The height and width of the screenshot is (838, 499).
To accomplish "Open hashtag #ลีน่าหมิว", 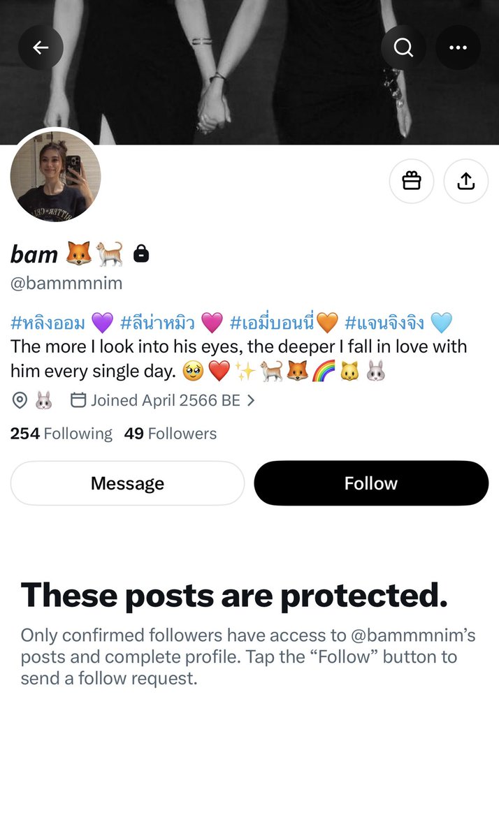I will (157, 323).
